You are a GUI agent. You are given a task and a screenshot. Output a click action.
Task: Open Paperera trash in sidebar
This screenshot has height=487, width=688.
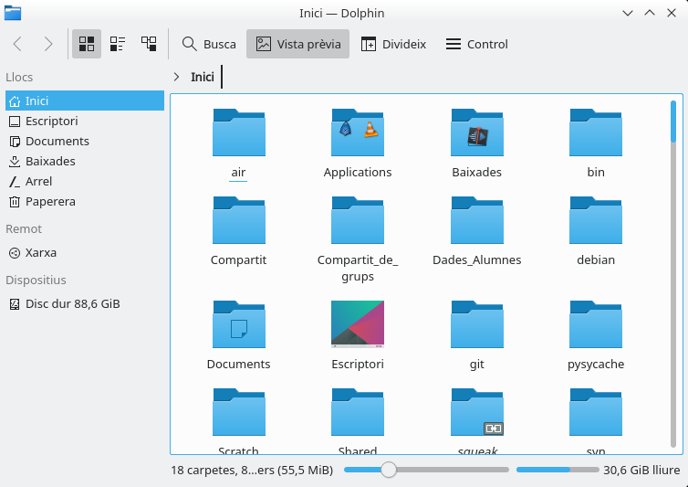(x=50, y=201)
